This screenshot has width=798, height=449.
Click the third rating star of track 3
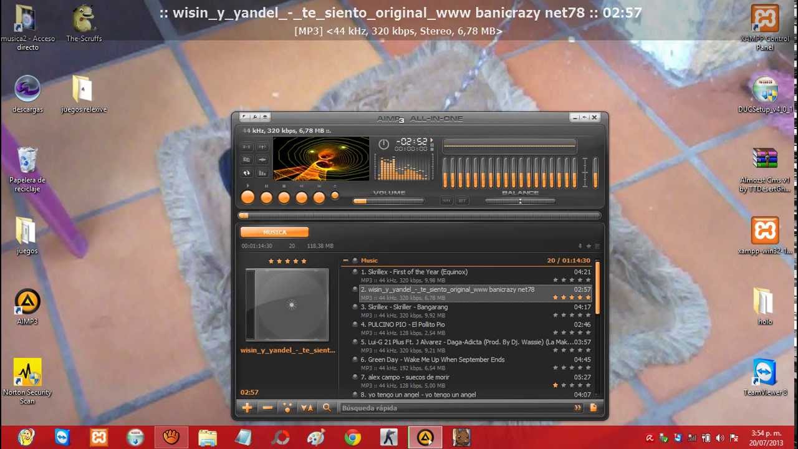pyautogui.click(x=572, y=316)
